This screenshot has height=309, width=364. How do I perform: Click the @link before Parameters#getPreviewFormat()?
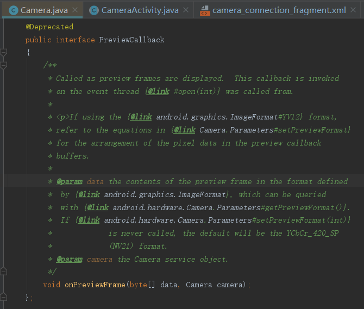click(x=98, y=207)
